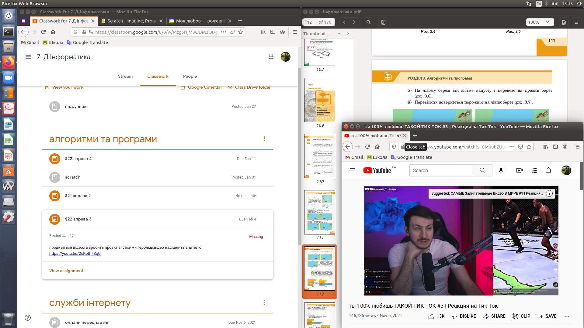Expand the Thumbnails sidebar dropdown
This screenshot has width=584, height=328.
point(338,34)
